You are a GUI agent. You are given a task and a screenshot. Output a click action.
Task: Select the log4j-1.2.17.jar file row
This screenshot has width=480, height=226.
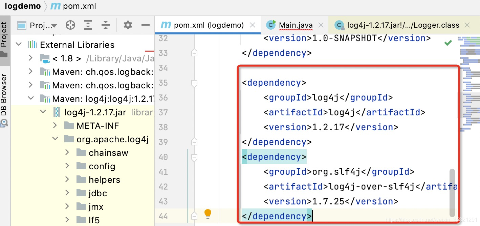[x=83, y=112]
